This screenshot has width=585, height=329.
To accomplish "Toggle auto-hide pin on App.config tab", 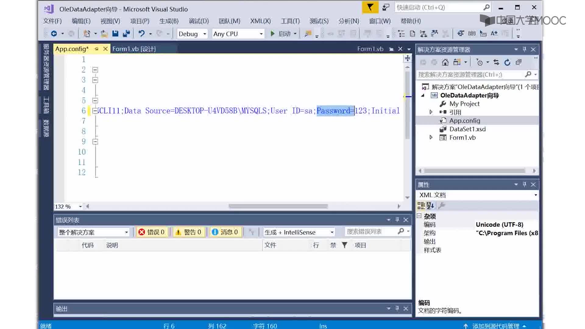I will point(96,49).
